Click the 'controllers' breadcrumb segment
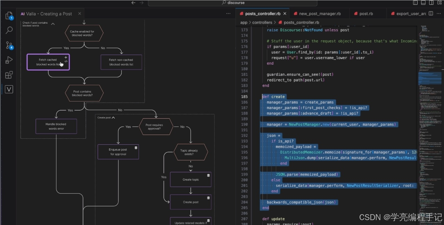444x225 pixels. 262,22
